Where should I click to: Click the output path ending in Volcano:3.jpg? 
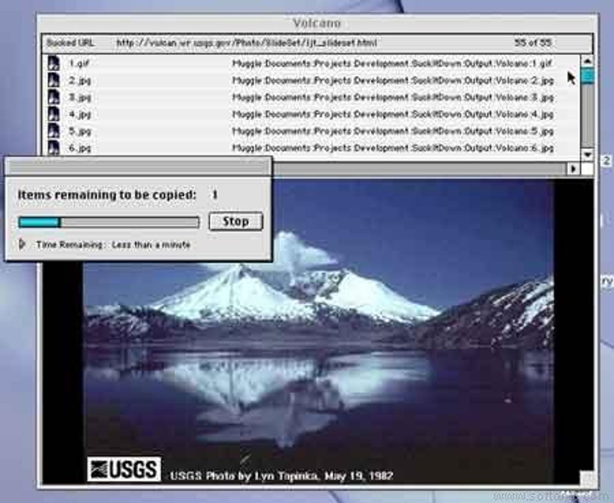point(392,97)
